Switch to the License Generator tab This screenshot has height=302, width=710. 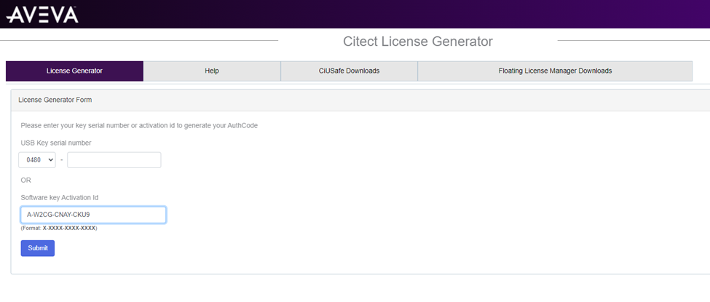click(x=74, y=71)
